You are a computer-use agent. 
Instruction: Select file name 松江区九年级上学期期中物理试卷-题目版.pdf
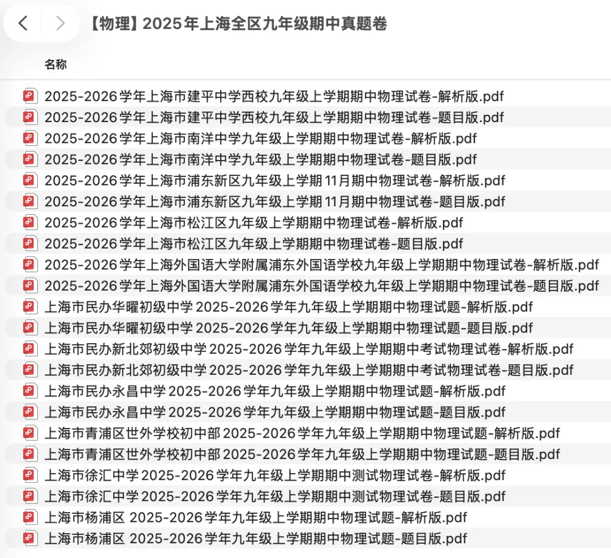[x=253, y=243]
